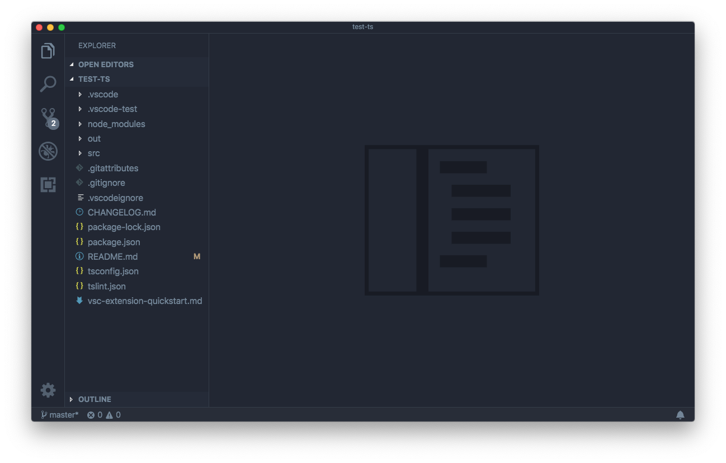726x463 pixels.
Task: Expand the .vscode-test folder
Action: pos(136,109)
